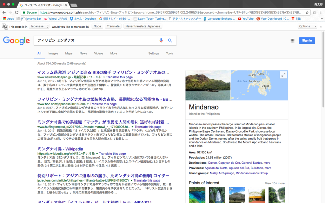Click View 15+ more link
325x203 pixels.
click(275, 183)
